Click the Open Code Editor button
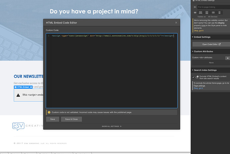 [x=211, y=44]
